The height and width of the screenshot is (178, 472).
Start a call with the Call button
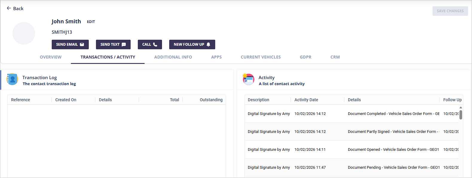(x=150, y=44)
